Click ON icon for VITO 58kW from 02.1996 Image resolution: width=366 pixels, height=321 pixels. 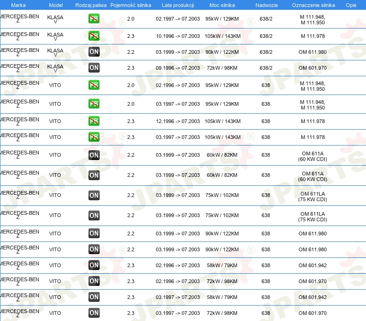coord(94,265)
